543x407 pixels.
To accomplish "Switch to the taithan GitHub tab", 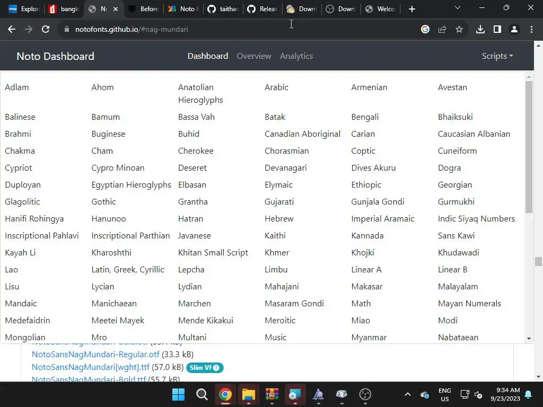I will click(223, 9).
